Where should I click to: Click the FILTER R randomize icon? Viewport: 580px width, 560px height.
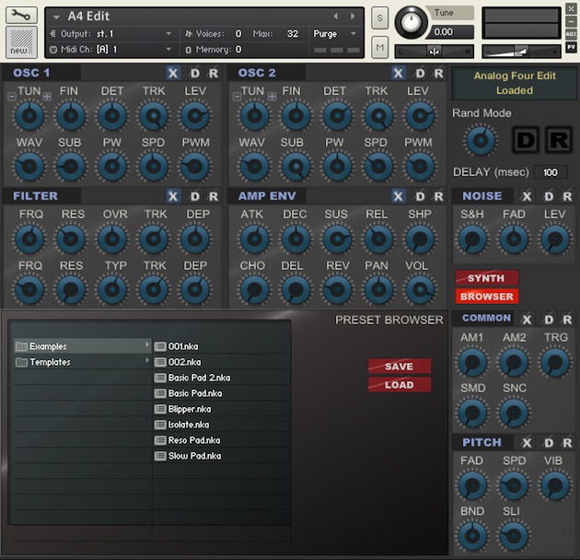214,196
